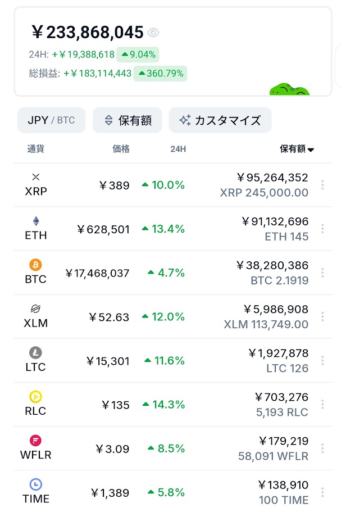The image size is (346, 512).
Task: Click the XRP coin icon
Action: click(36, 178)
